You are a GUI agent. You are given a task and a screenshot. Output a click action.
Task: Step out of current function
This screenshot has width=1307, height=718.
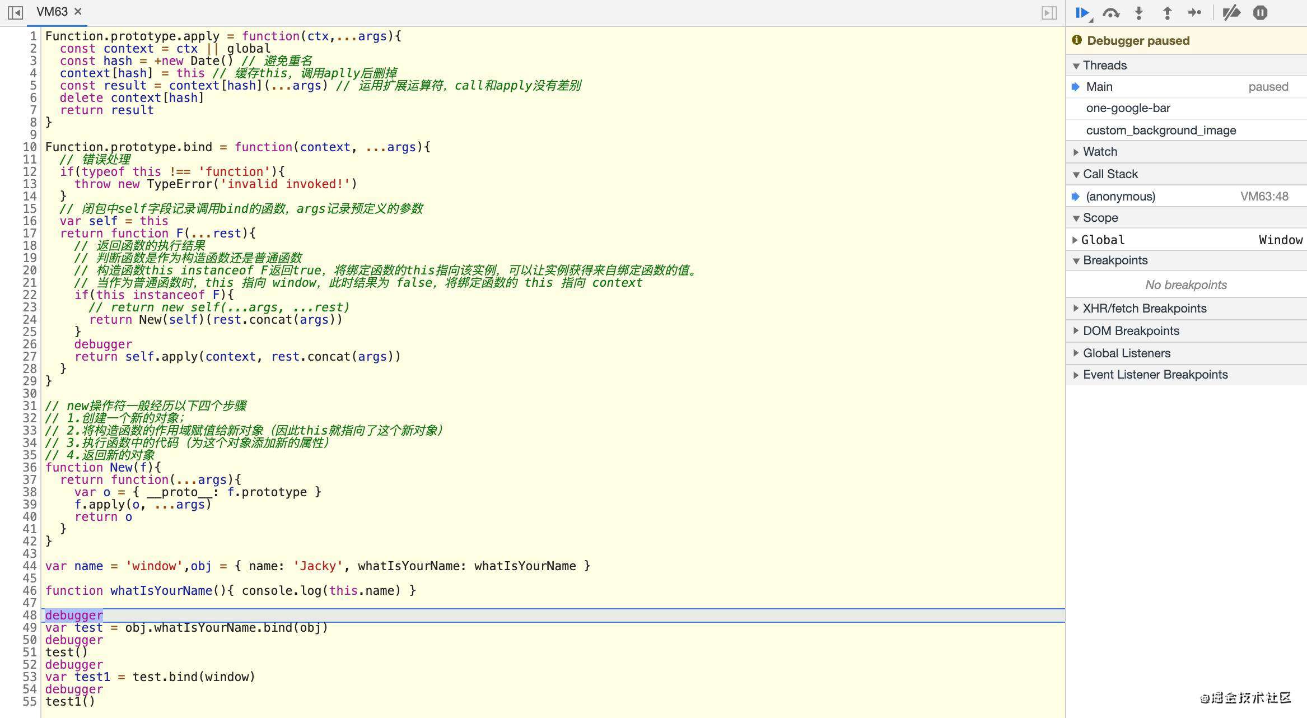(x=1167, y=13)
